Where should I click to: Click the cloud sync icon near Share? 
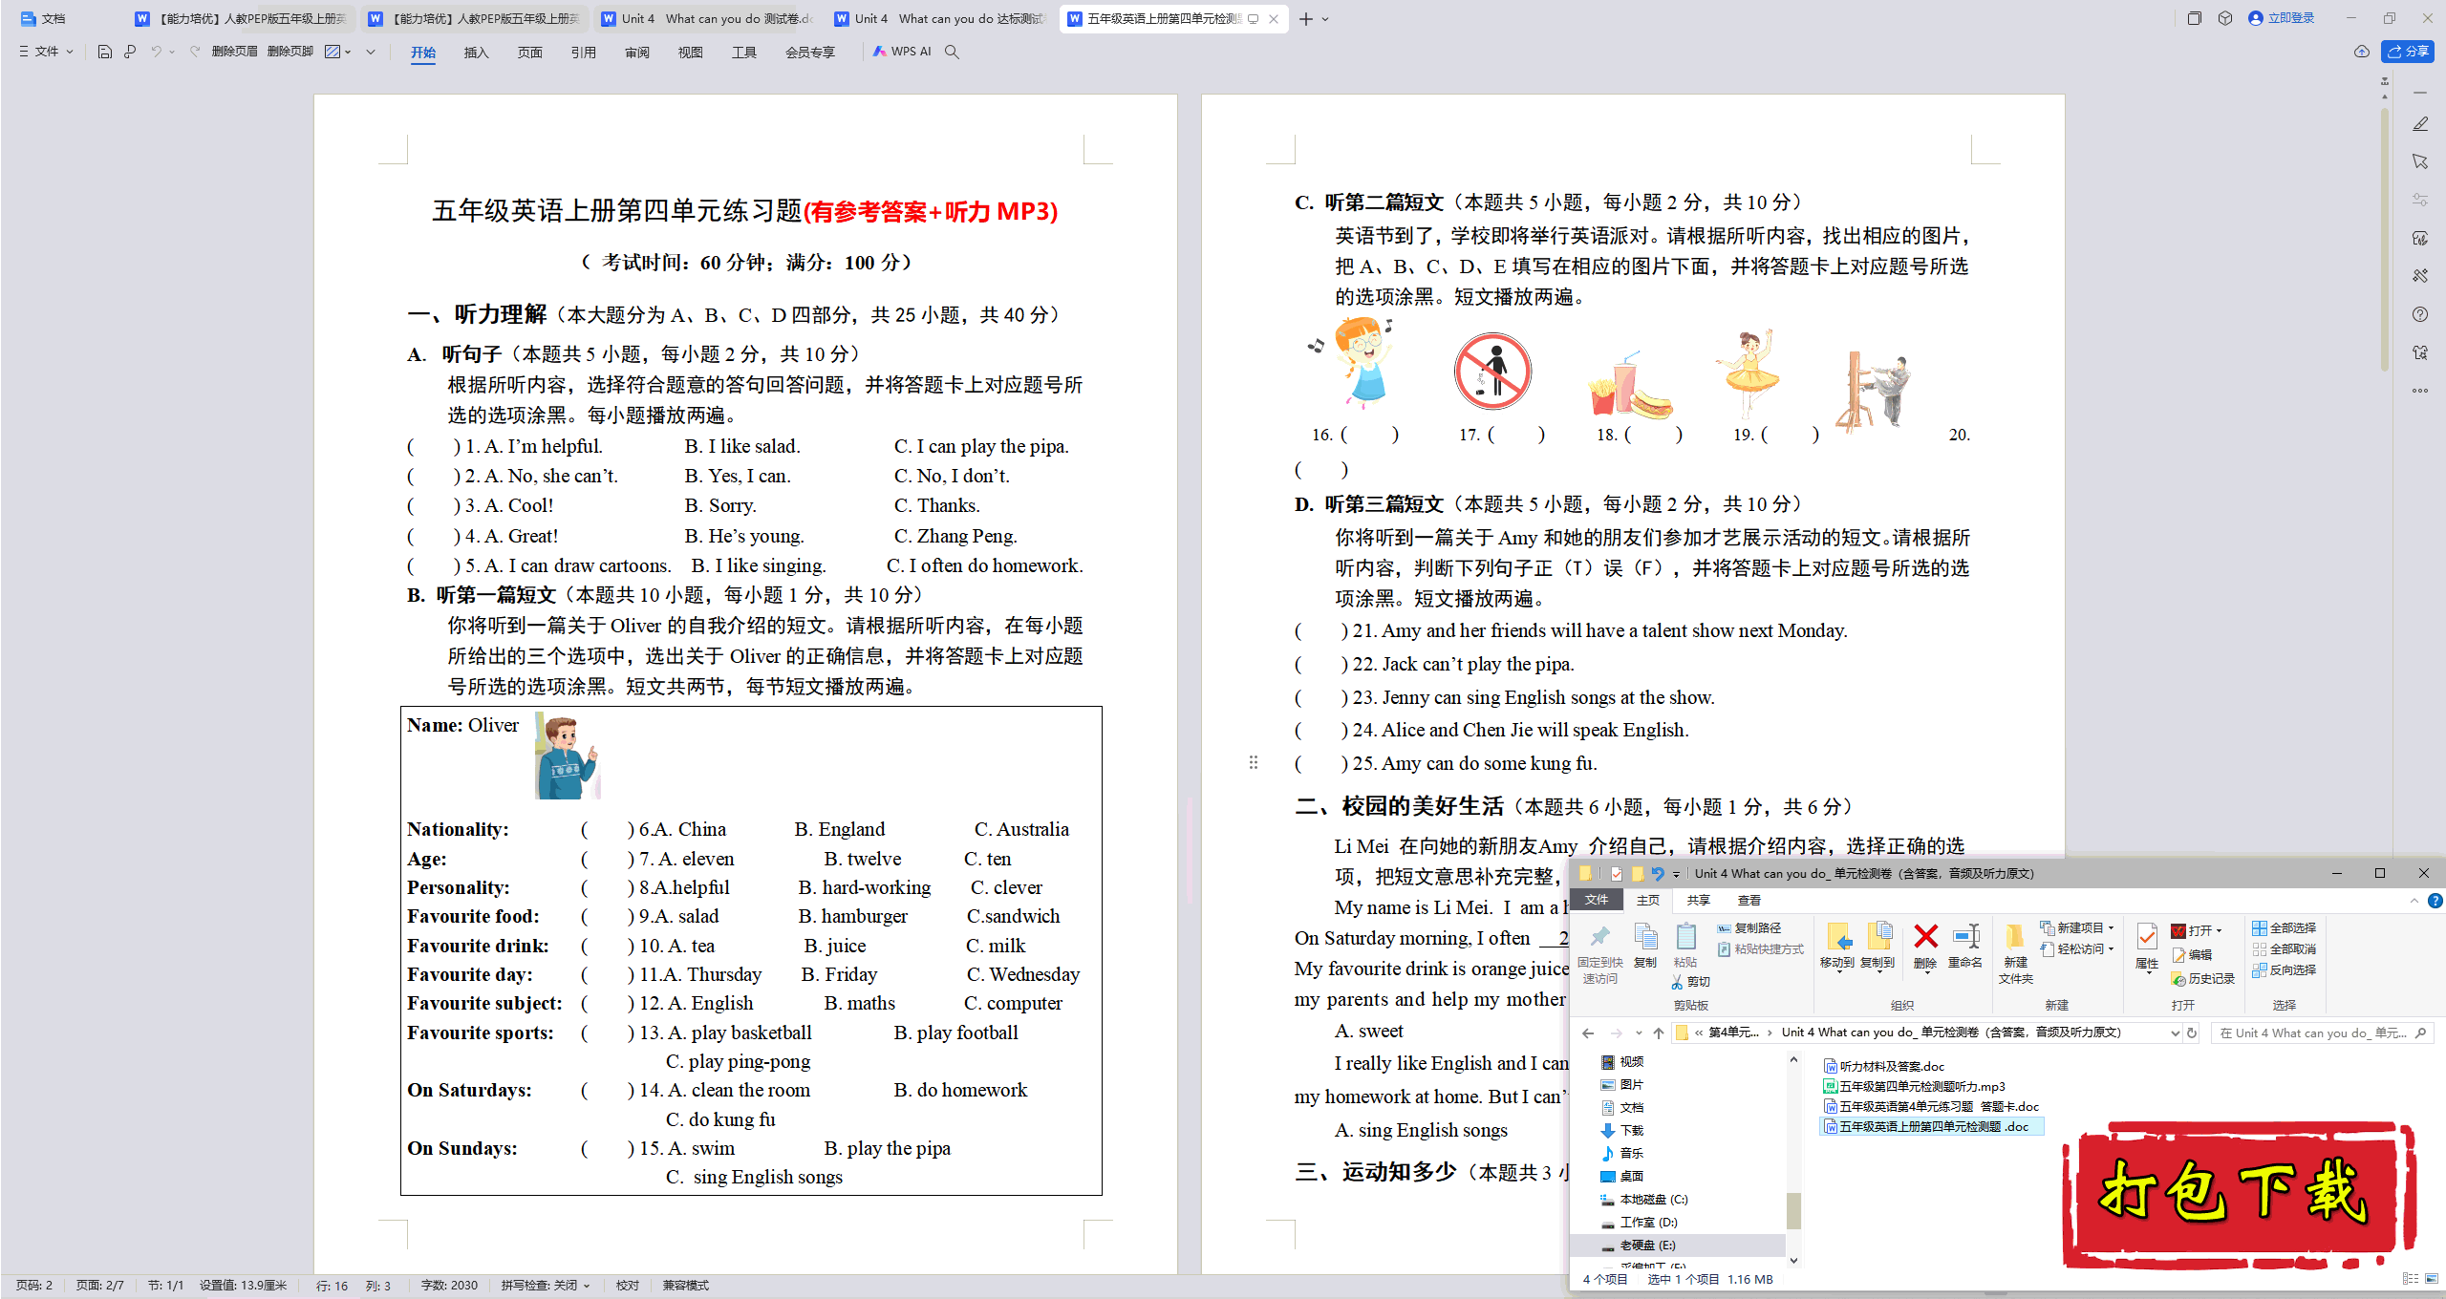[x=2362, y=52]
